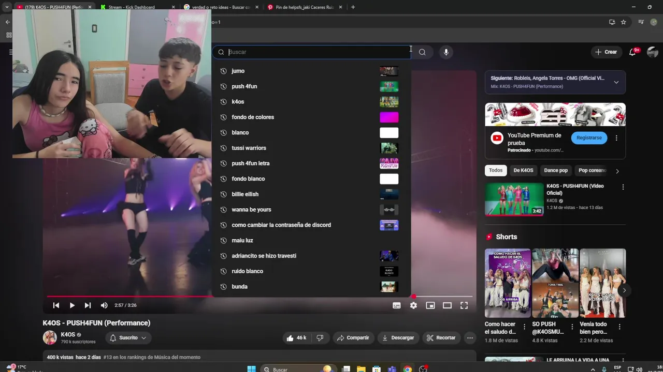Click the search magnifier button
Image resolution: width=663 pixels, height=372 pixels.
[x=422, y=52]
